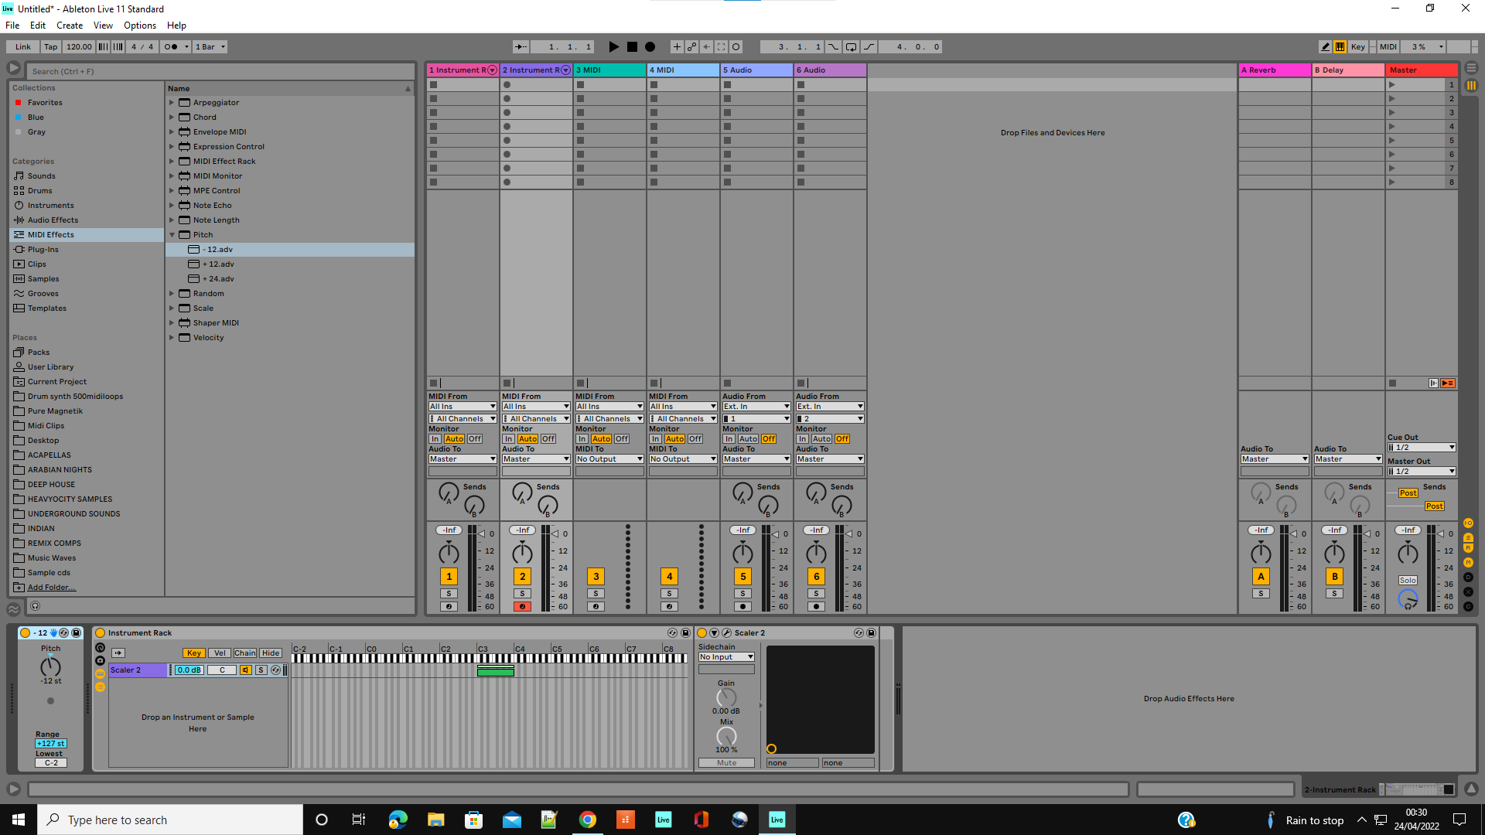Click Add Folder link in Places
The image size is (1485, 835).
click(52, 588)
